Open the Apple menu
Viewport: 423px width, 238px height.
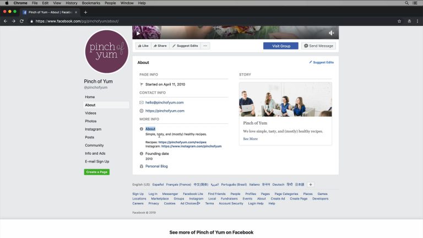pyautogui.click(x=7, y=3)
